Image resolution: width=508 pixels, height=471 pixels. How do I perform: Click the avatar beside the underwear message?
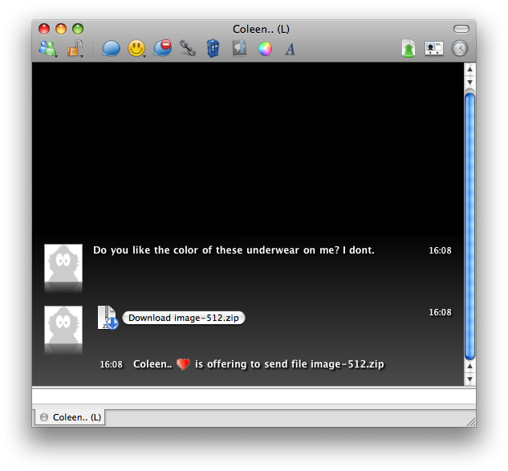tap(63, 263)
